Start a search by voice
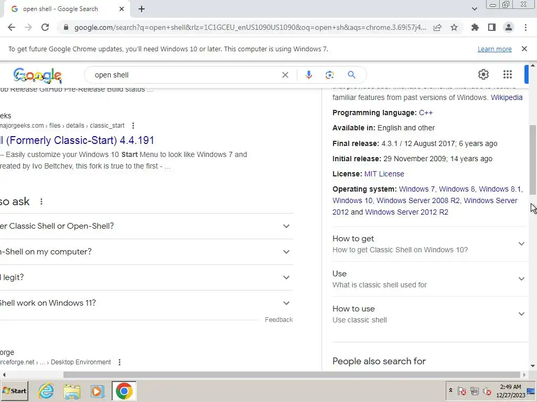This screenshot has width=537, height=402. [308, 75]
